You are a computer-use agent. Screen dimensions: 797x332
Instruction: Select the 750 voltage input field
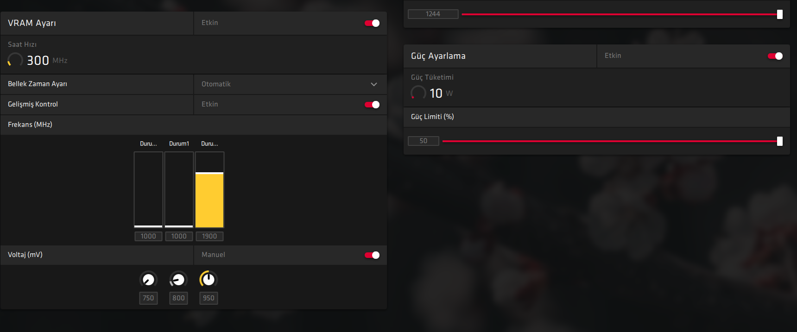click(x=148, y=298)
